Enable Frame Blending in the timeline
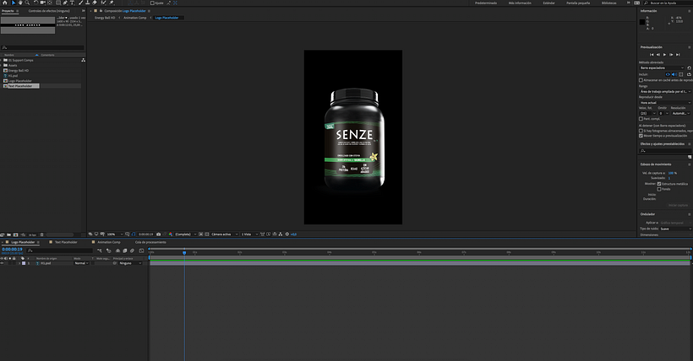 124,251
